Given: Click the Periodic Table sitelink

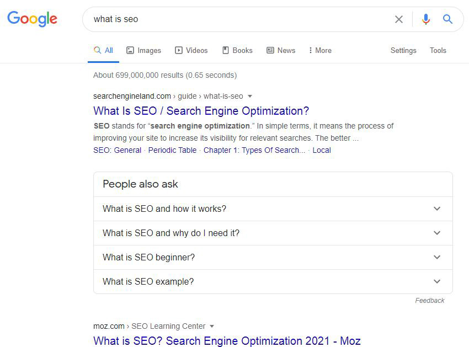Looking at the screenshot, I should point(172,150).
